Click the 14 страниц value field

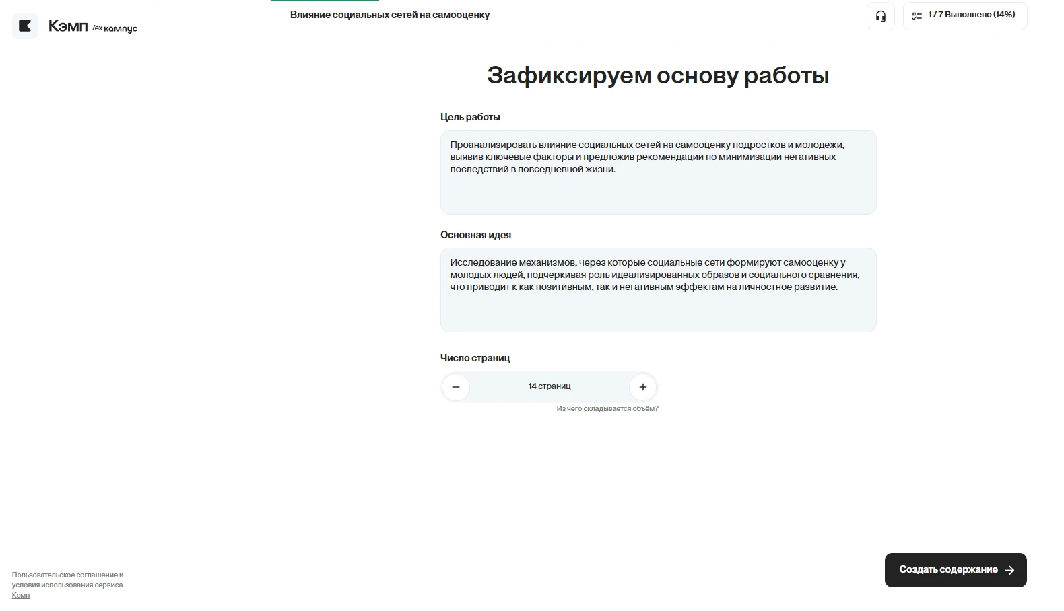550,386
